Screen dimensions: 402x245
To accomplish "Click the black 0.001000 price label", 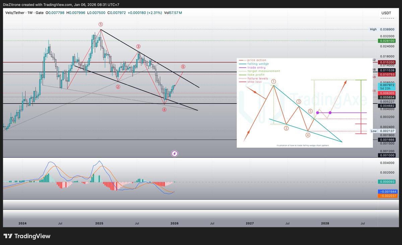I will click(x=386, y=155).
